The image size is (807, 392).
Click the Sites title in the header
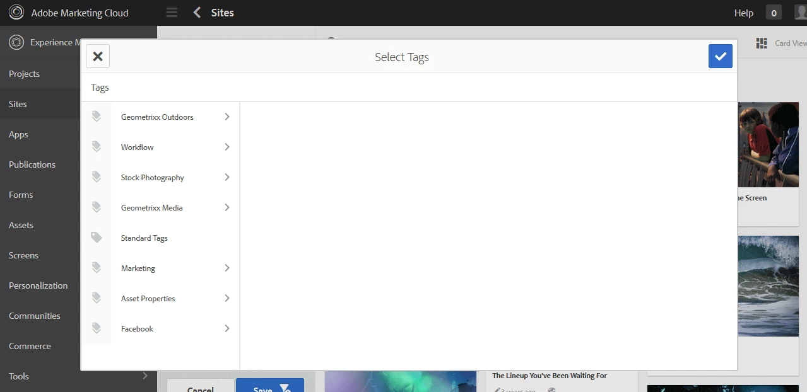coord(223,13)
